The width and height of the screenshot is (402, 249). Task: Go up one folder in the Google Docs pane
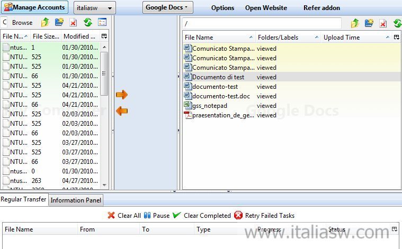pos(355,24)
